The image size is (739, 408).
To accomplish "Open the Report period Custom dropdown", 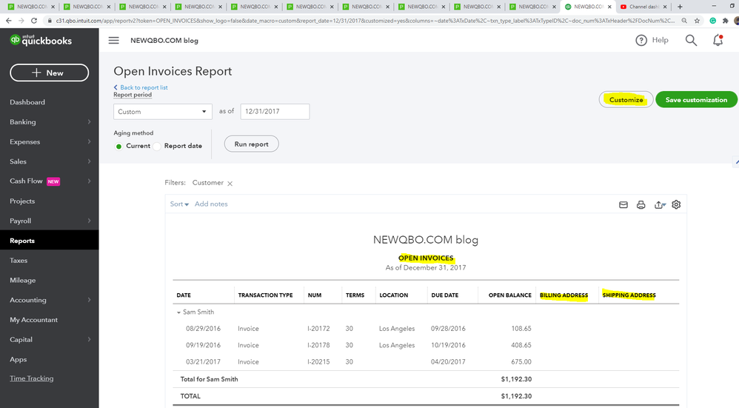I will [x=163, y=112].
